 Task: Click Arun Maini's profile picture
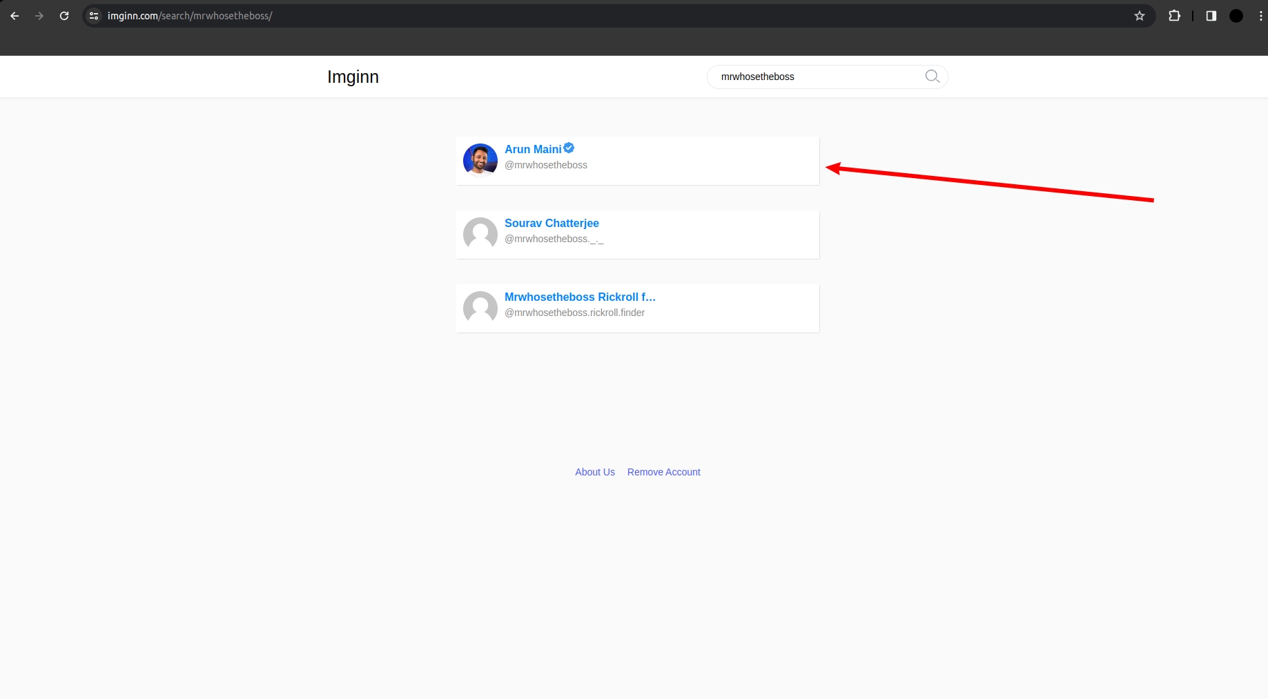coord(480,160)
